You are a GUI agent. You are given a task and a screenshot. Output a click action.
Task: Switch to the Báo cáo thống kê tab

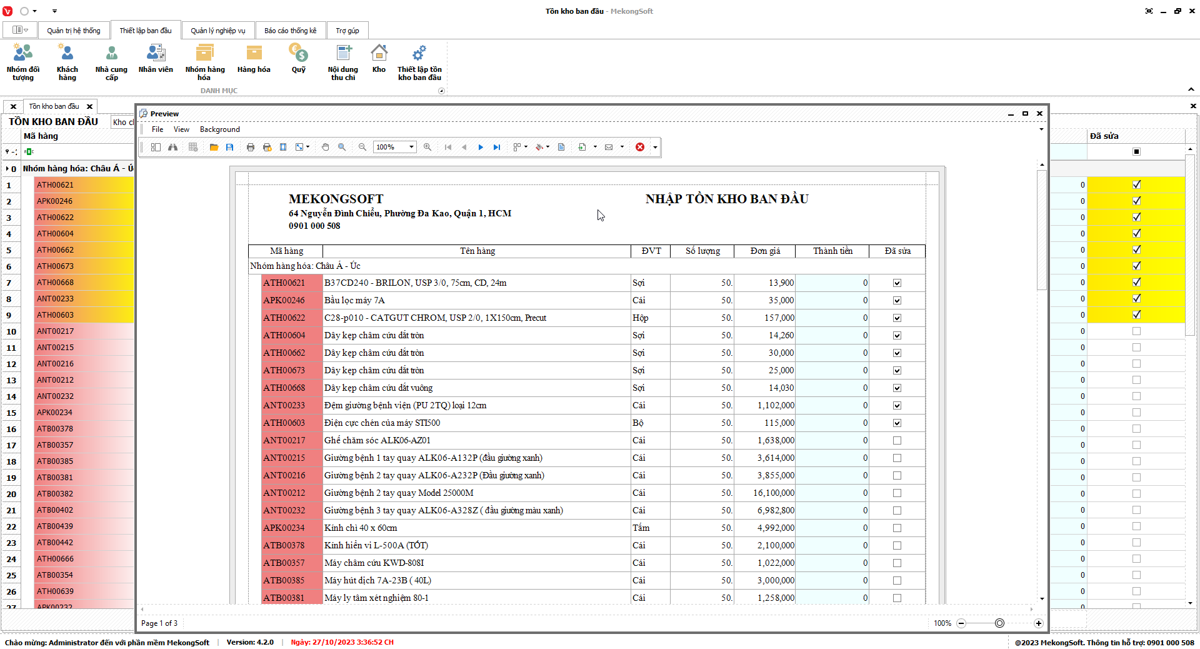click(290, 31)
